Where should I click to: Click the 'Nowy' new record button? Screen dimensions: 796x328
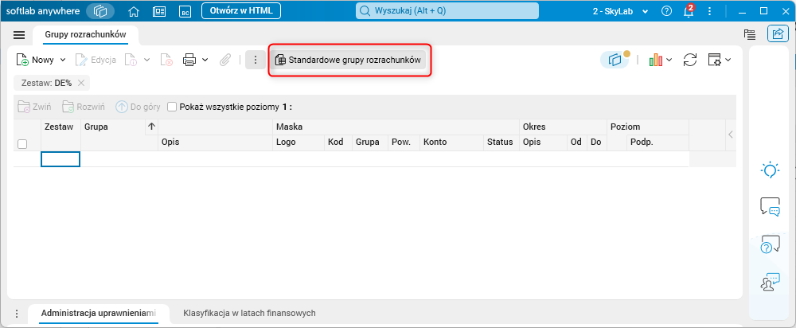[35, 60]
